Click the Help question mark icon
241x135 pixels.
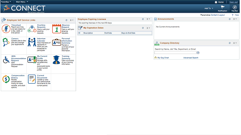point(233,15)
